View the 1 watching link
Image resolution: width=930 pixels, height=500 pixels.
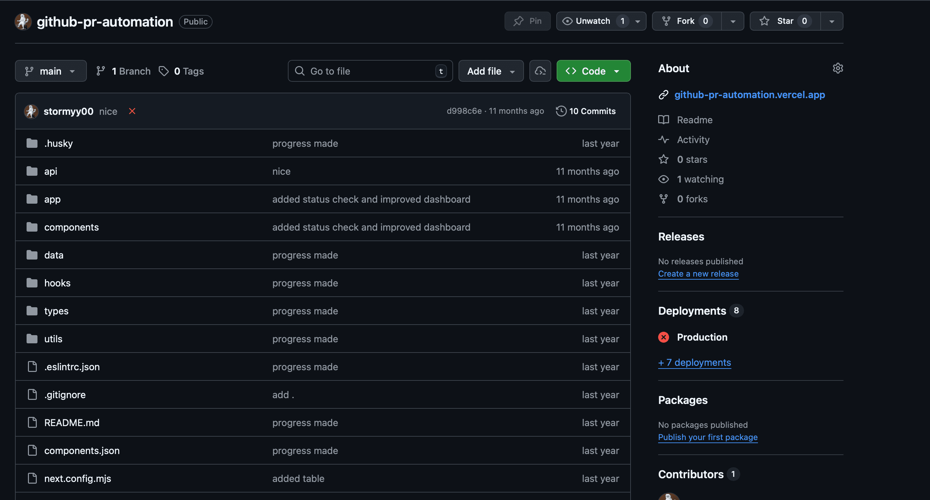coord(700,179)
